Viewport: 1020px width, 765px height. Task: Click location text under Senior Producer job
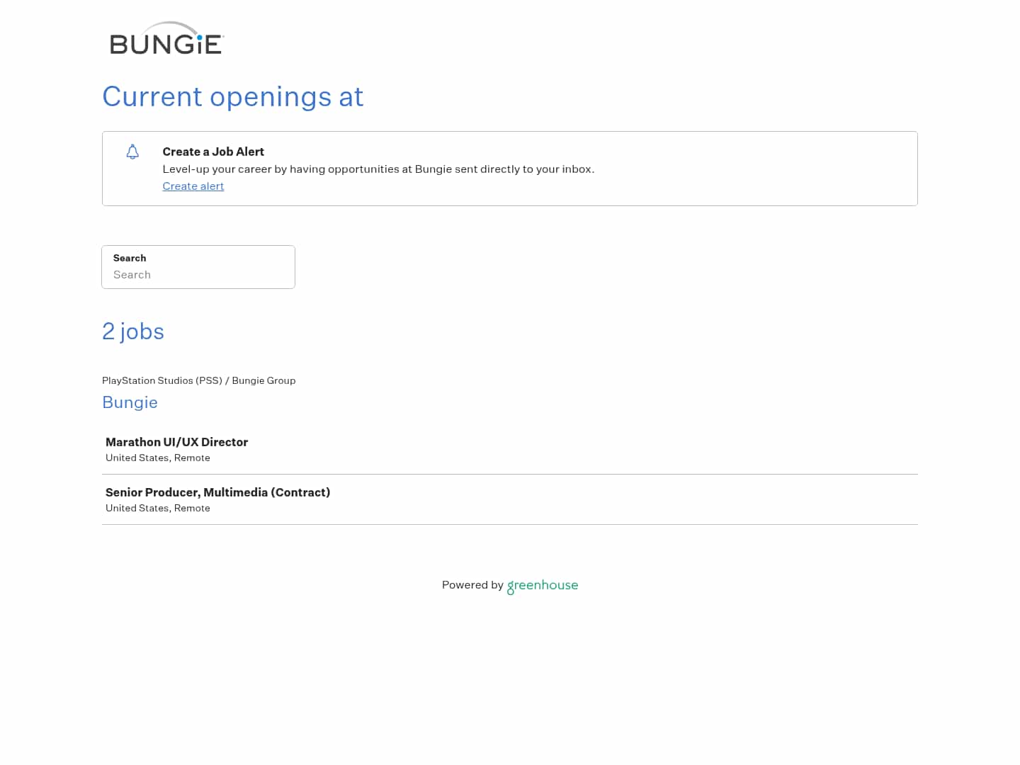pos(158,509)
